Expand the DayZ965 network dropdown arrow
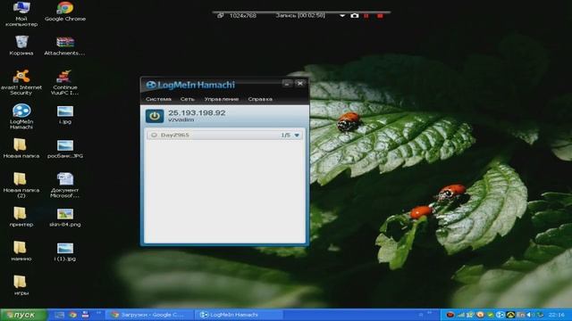Image resolution: width=572 pixels, height=321 pixels. [x=297, y=135]
